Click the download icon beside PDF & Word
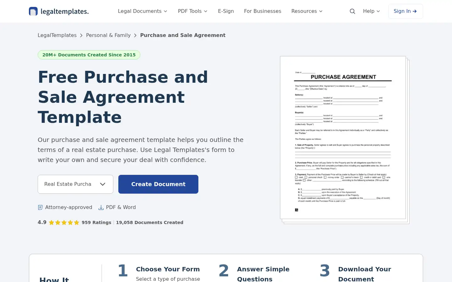 101,207
